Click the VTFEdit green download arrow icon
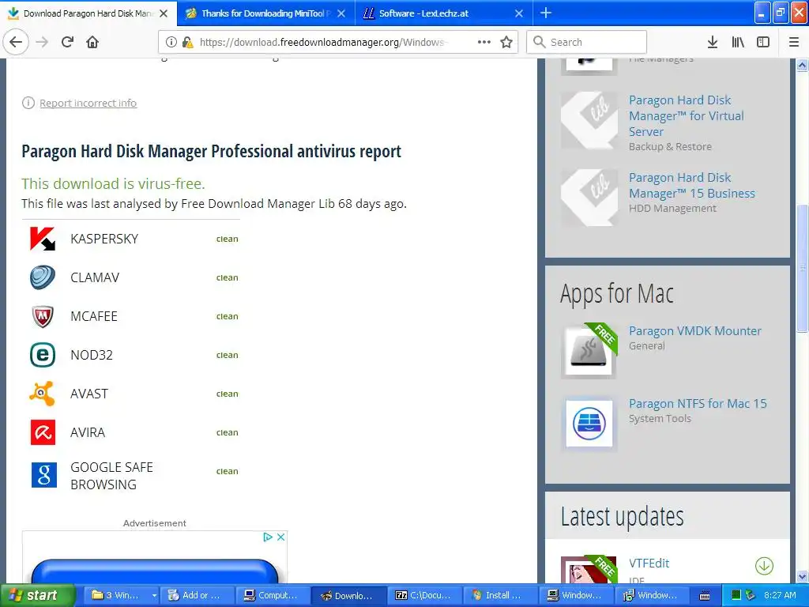The width and height of the screenshot is (809, 607). pyautogui.click(x=764, y=566)
